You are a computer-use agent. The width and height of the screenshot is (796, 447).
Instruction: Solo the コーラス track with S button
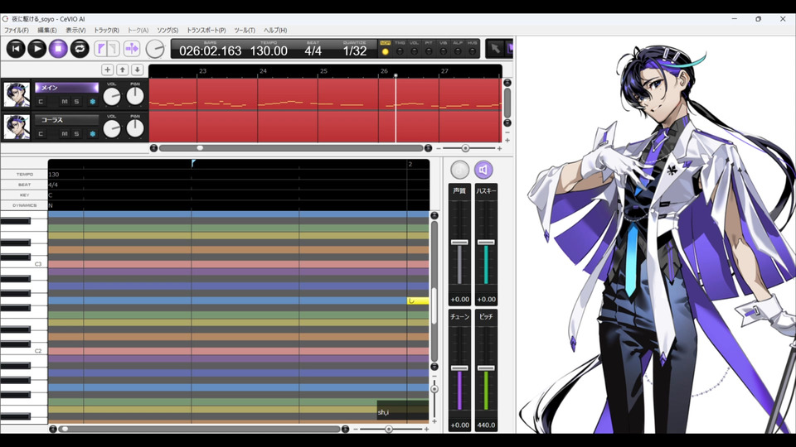76,134
